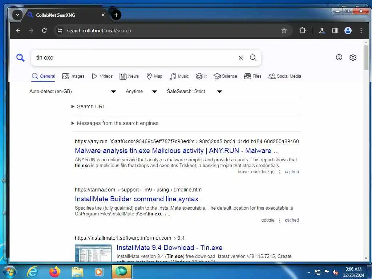
Task: Switch to the Music tab
Action: click(x=179, y=76)
